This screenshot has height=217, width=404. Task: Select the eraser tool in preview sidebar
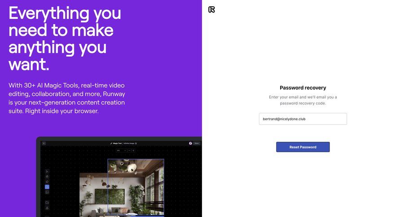click(47, 182)
